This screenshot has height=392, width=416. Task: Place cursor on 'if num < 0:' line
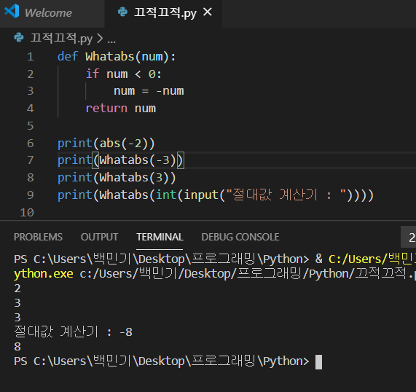[x=123, y=74]
